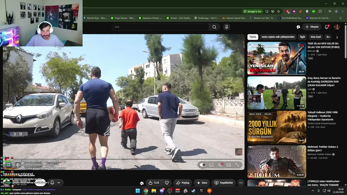Open 'Chips Stream' bookmark

(x=123, y=18)
